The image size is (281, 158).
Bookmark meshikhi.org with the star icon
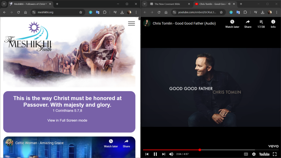pos(81,12)
